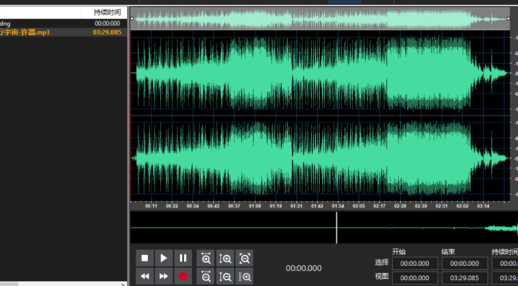Pause the audio playback
This screenshot has height=286, width=518.
[183, 258]
